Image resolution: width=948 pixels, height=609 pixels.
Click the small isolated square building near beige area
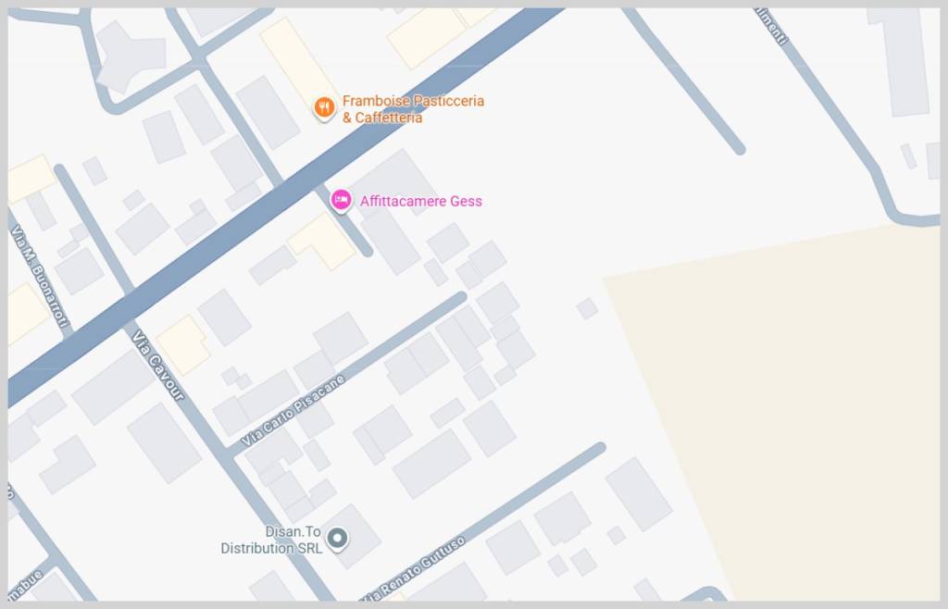pyautogui.click(x=587, y=309)
